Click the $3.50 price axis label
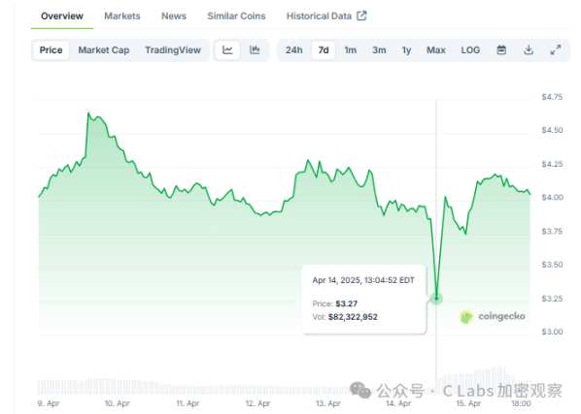Viewport: 581px width, 414px height. tap(552, 265)
